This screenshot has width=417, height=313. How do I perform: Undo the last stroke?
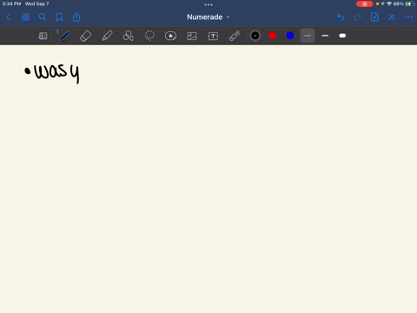click(x=341, y=17)
